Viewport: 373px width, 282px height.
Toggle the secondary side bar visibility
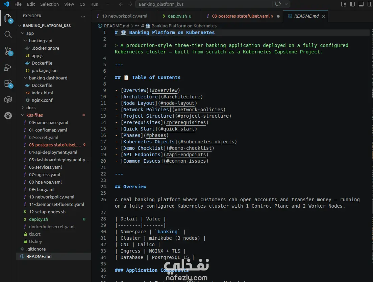370,4
